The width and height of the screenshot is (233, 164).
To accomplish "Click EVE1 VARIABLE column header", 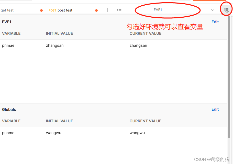I will pyautogui.click(x=11, y=33).
